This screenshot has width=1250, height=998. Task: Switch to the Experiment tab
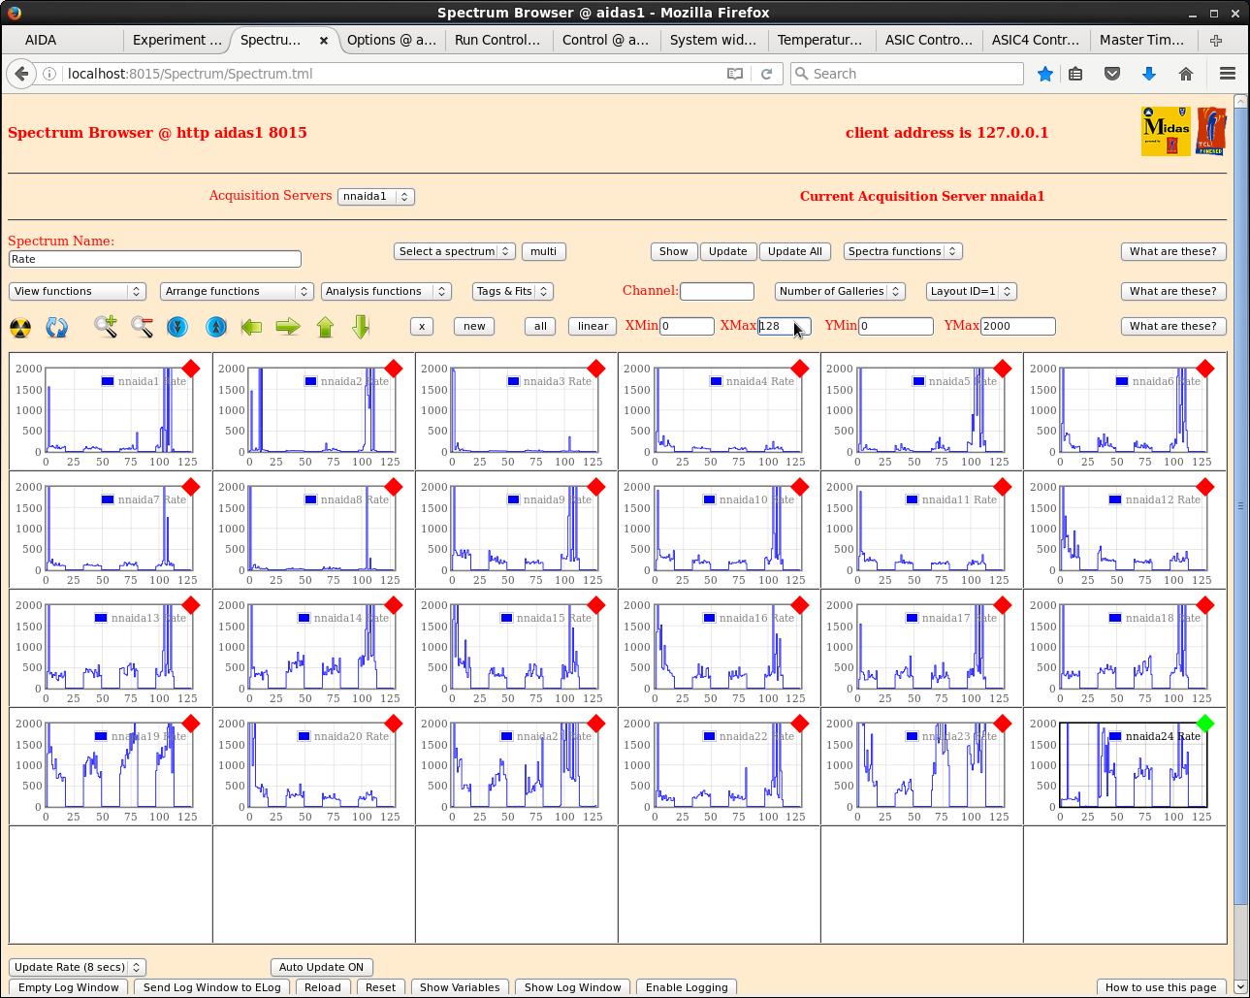tap(177, 40)
